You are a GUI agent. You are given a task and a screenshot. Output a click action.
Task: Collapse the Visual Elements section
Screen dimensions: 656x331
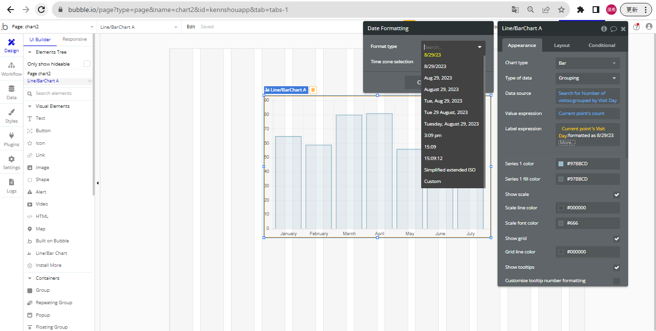point(30,106)
